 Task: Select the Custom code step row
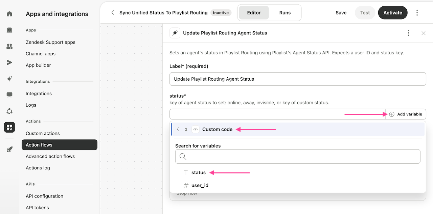298,129
